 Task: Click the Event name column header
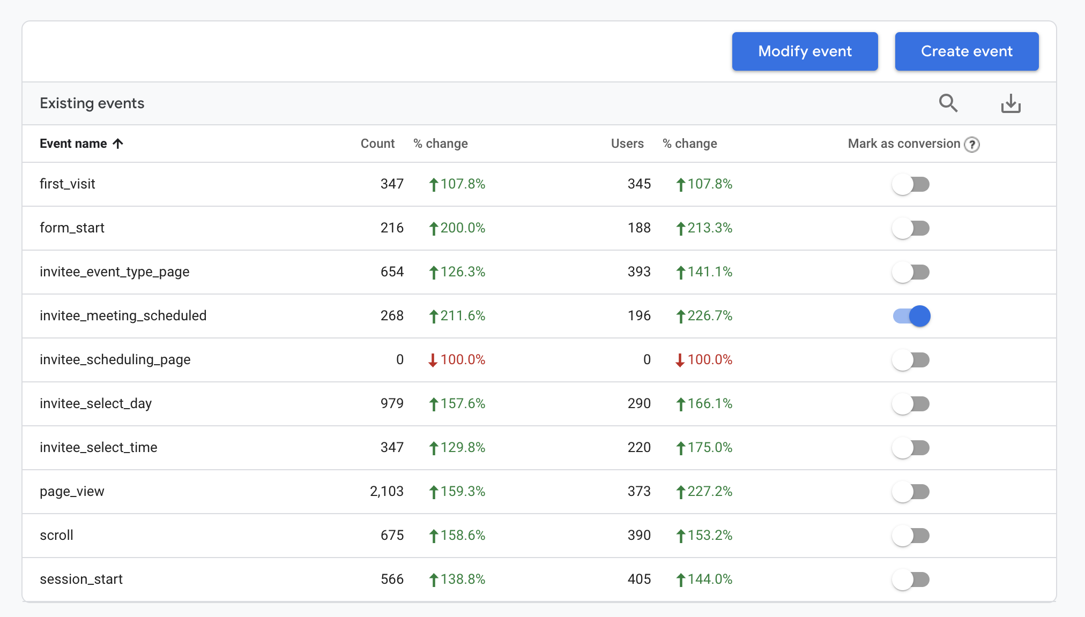(73, 144)
